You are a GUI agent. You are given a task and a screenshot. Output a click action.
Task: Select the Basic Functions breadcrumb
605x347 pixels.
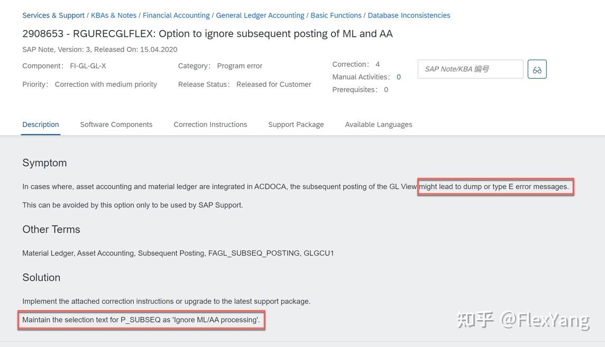(x=336, y=15)
